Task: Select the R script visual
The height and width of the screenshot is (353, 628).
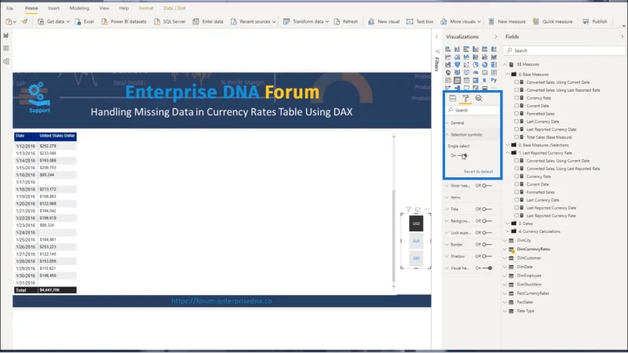Action: (x=484, y=81)
